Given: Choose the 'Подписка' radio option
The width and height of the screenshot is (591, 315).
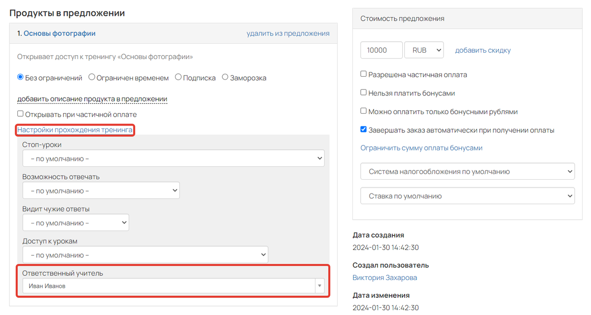Looking at the screenshot, I should tap(178, 77).
